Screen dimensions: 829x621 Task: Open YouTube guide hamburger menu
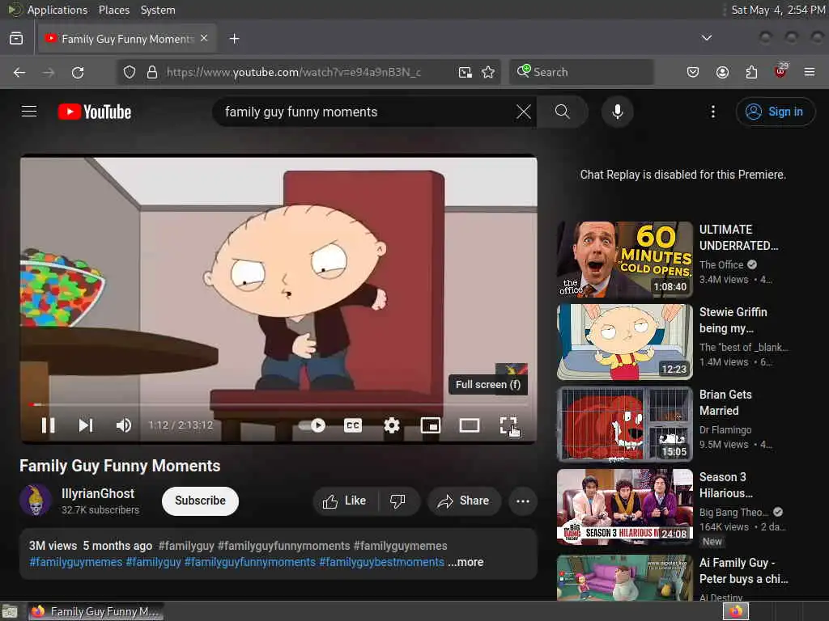(29, 112)
